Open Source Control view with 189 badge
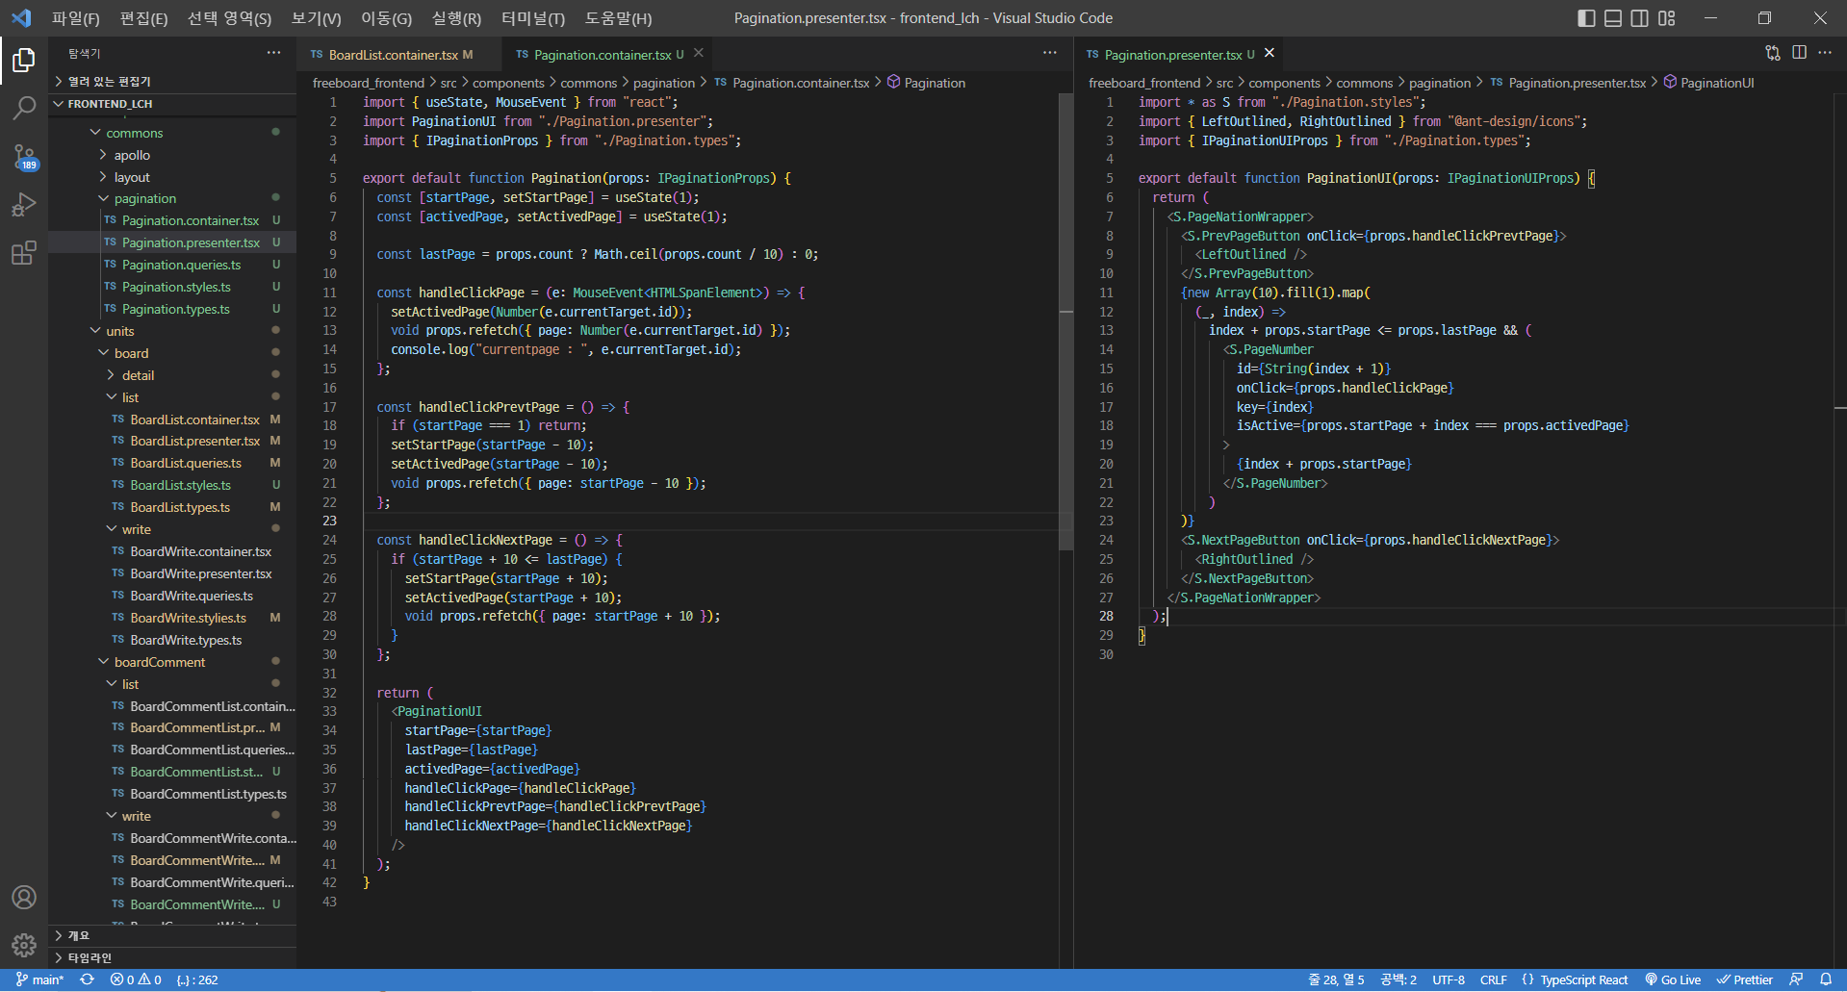Viewport: 1847px width, 992px height. pos(24,157)
